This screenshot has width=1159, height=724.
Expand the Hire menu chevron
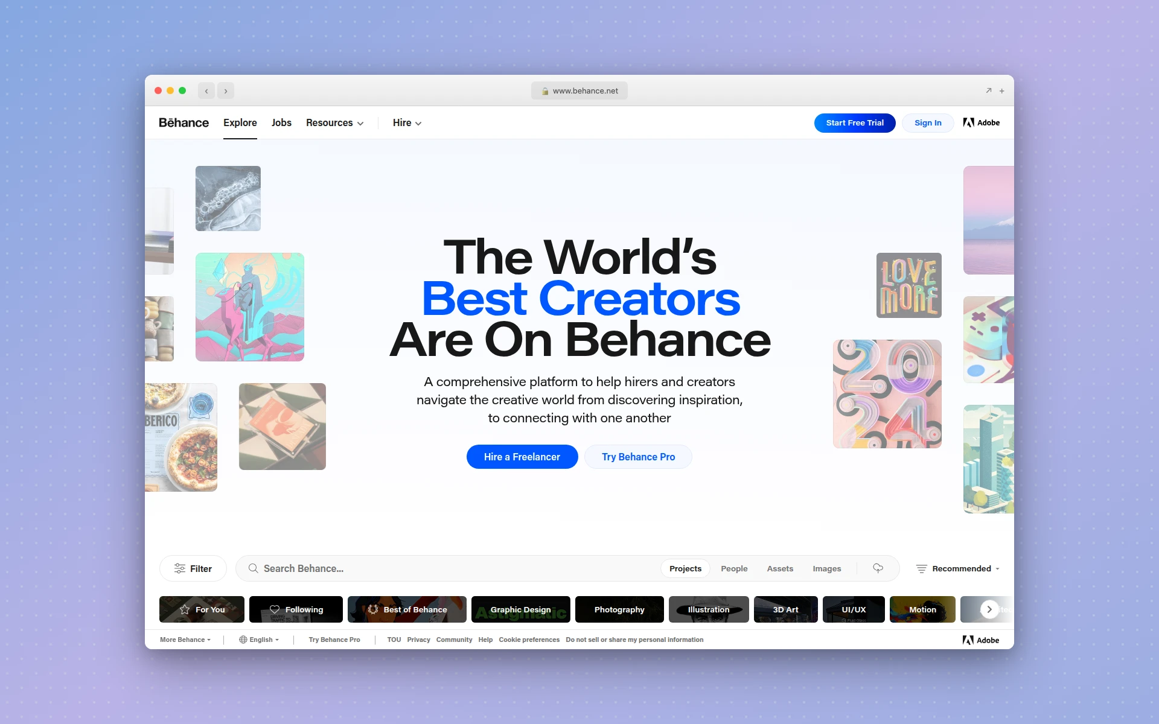pyautogui.click(x=418, y=123)
